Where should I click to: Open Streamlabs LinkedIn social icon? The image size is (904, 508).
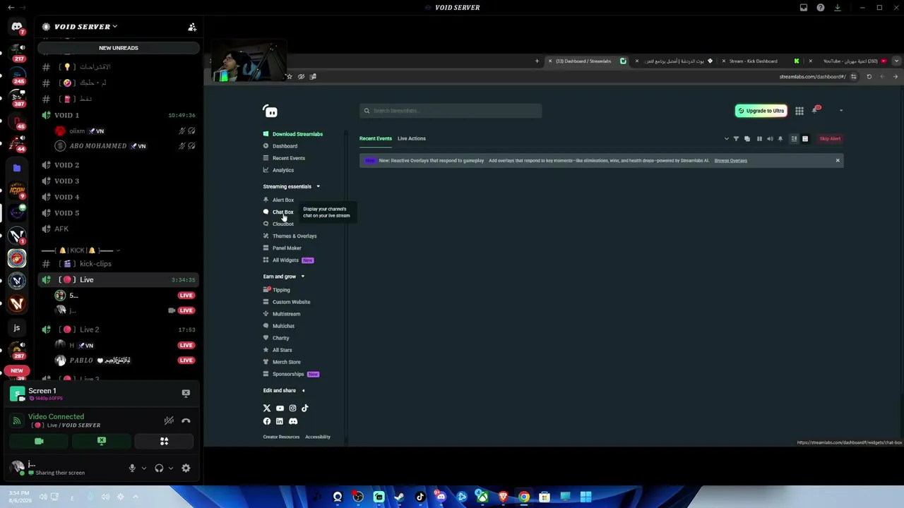click(x=280, y=421)
